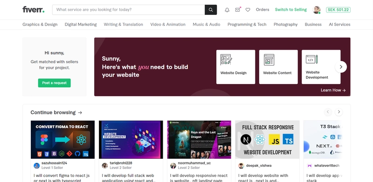Image resolution: width=373 pixels, height=182 pixels.
Task: Open Video & Animation category
Action: (x=168, y=25)
